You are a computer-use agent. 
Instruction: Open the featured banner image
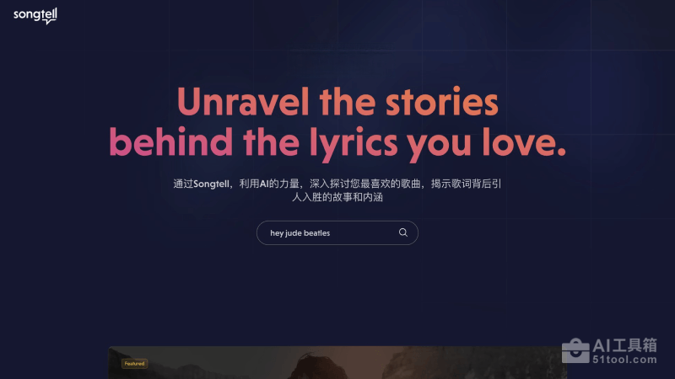click(337, 363)
